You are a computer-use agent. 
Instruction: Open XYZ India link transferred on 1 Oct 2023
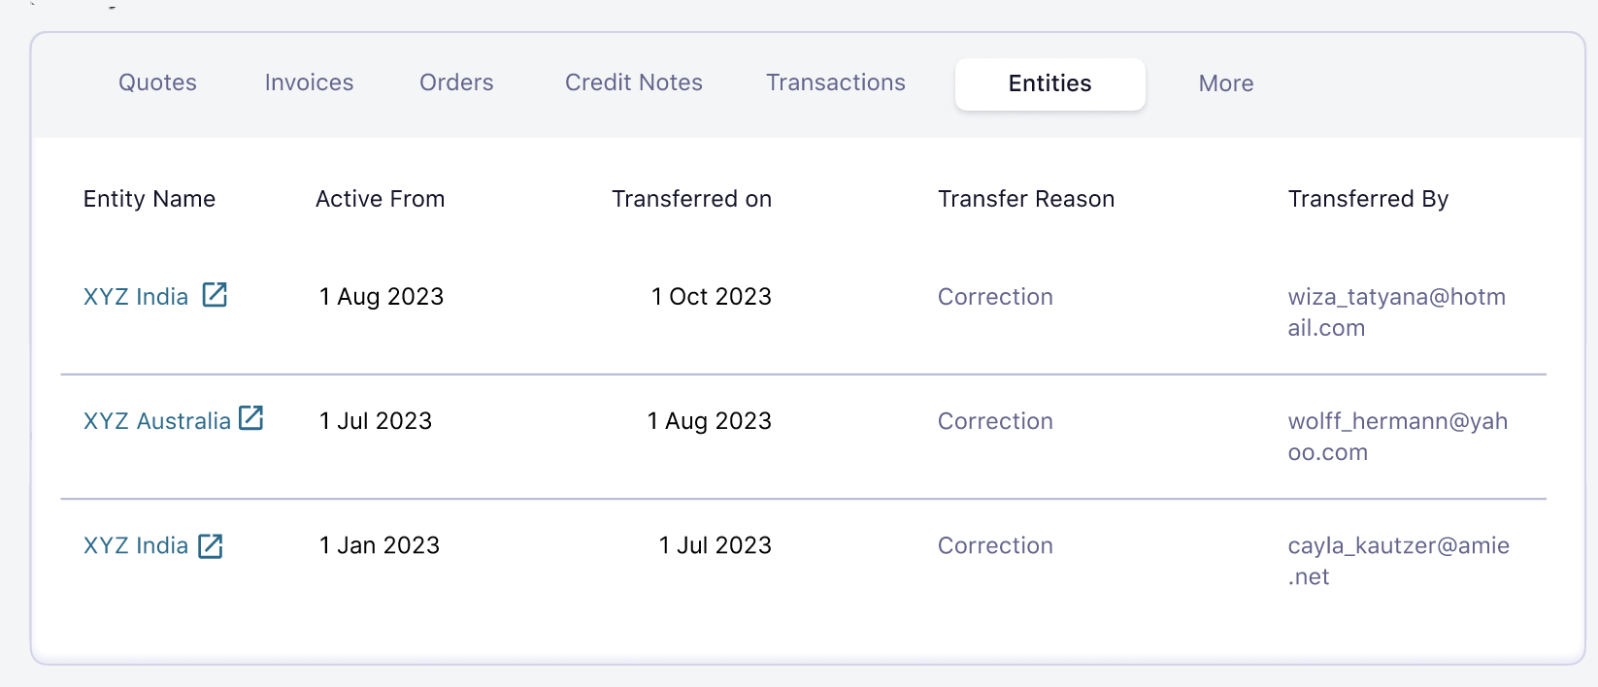pyautogui.click(x=136, y=297)
